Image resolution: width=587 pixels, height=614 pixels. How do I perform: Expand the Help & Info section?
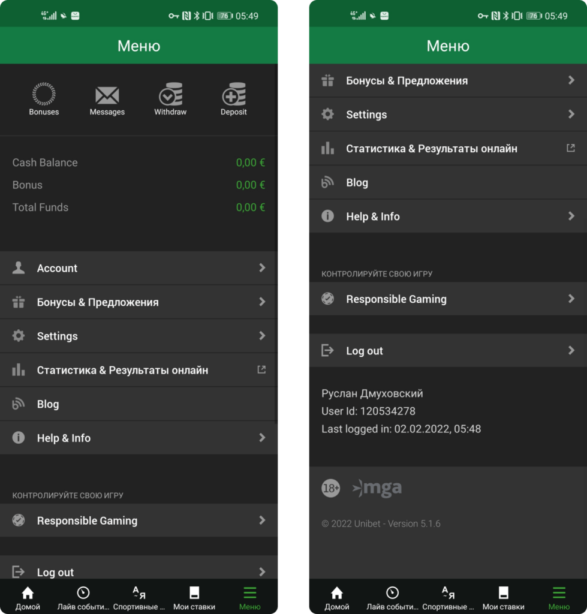coord(261,438)
